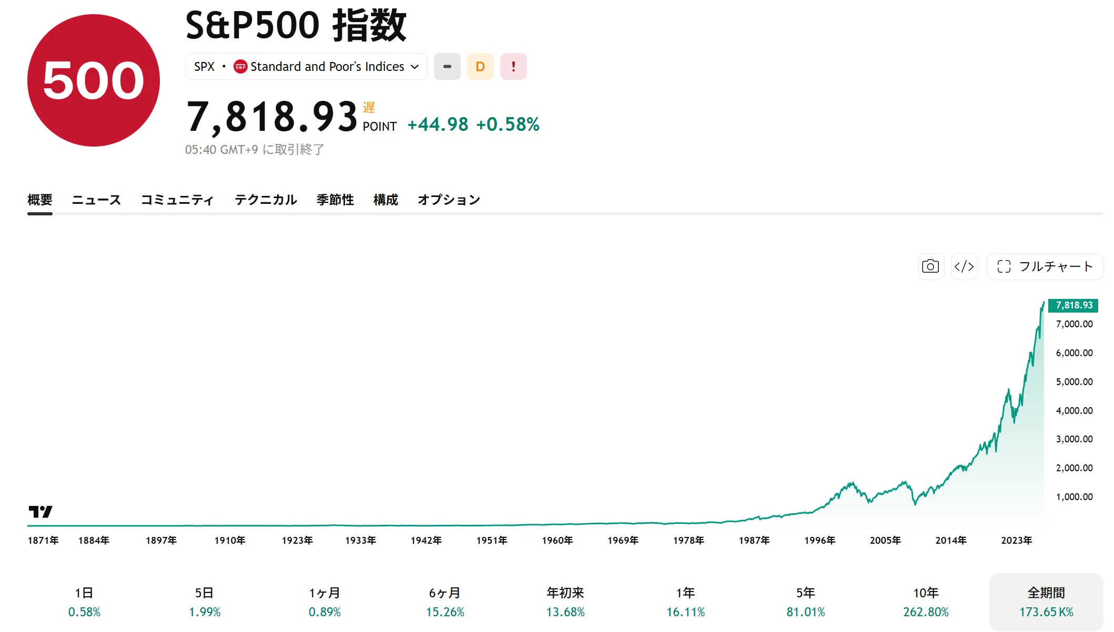Go to the テクニカル tab
This screenshot has height=632, width=1114.
266,200
